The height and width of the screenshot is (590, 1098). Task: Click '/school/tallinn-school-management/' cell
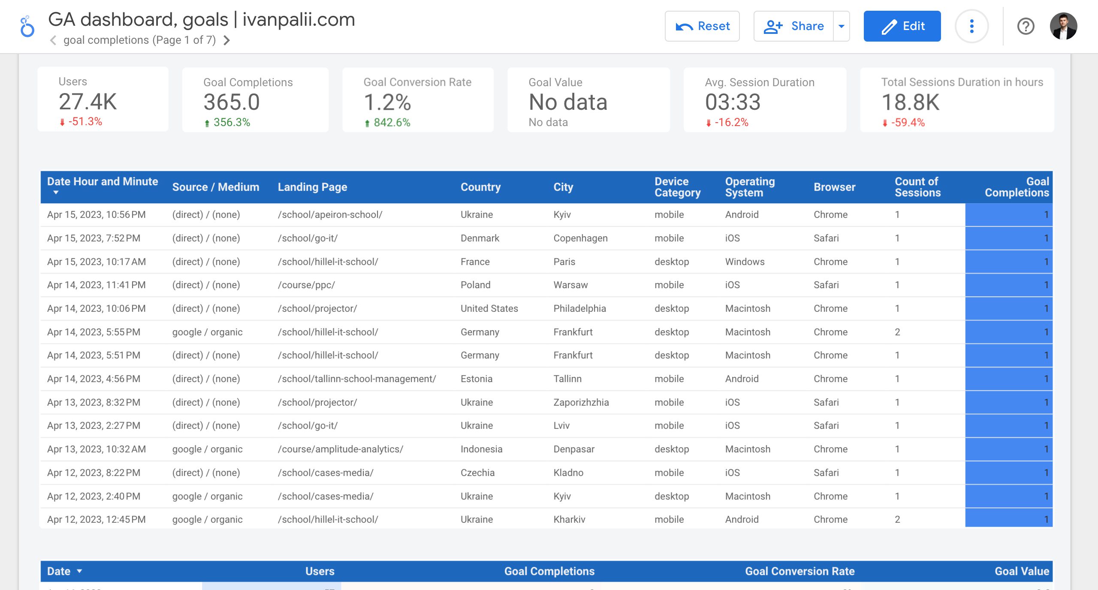coord(357,379)
